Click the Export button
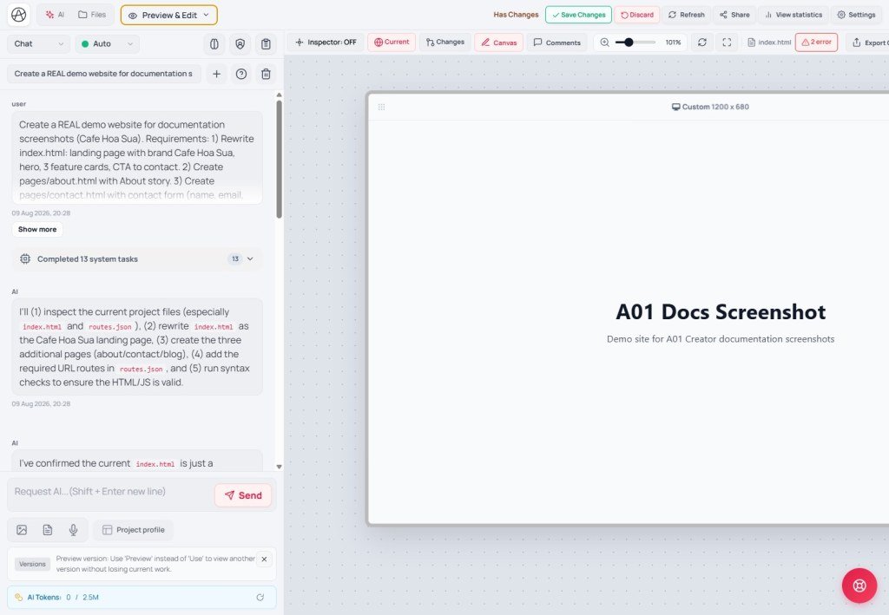Screen dimensions: 889x615 [x=868, y=43]
